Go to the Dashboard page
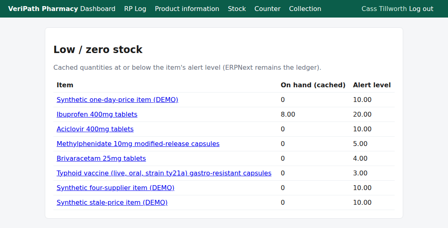Screen dimensions: 448x228 click(x=98, y=9)
